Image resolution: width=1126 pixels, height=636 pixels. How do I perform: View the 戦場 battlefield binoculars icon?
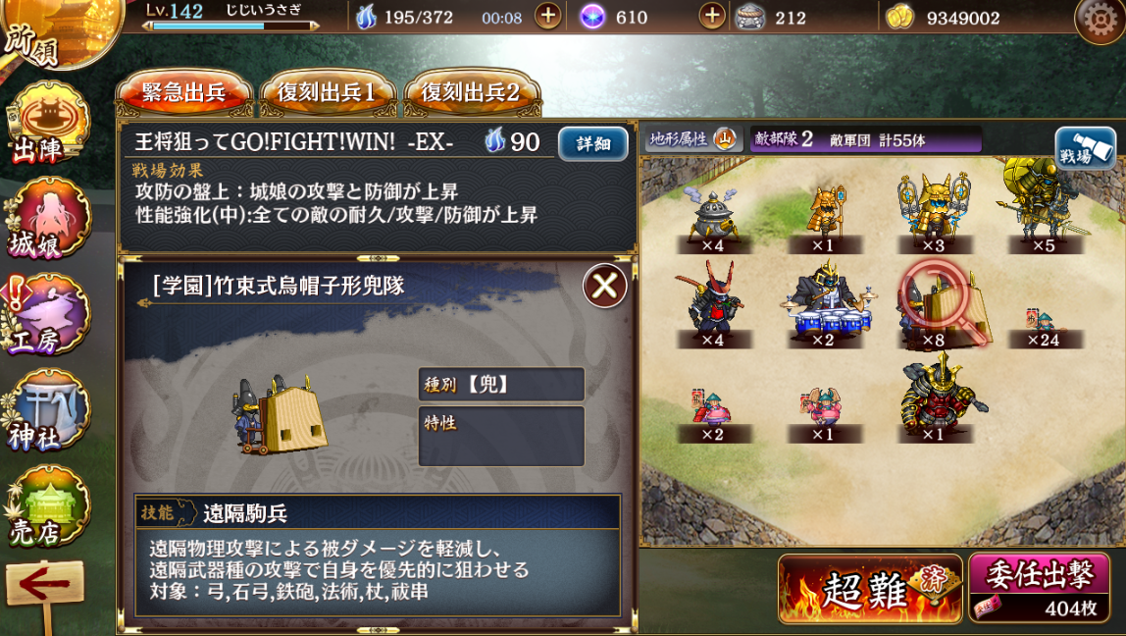(1085, 148)
